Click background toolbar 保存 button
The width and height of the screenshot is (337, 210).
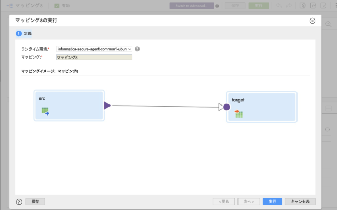pos(235,6)
